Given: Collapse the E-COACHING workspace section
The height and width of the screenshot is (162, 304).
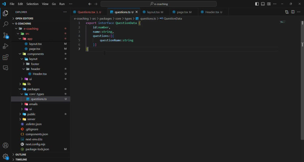Looking at the screenshot, I should click(x=41, y=23).
